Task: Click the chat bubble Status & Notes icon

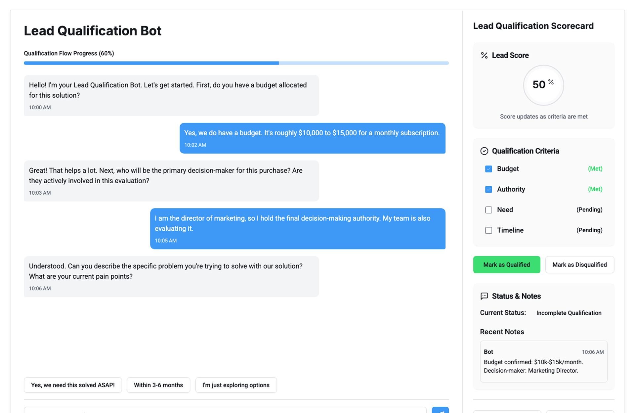Action: pos(484,296)
